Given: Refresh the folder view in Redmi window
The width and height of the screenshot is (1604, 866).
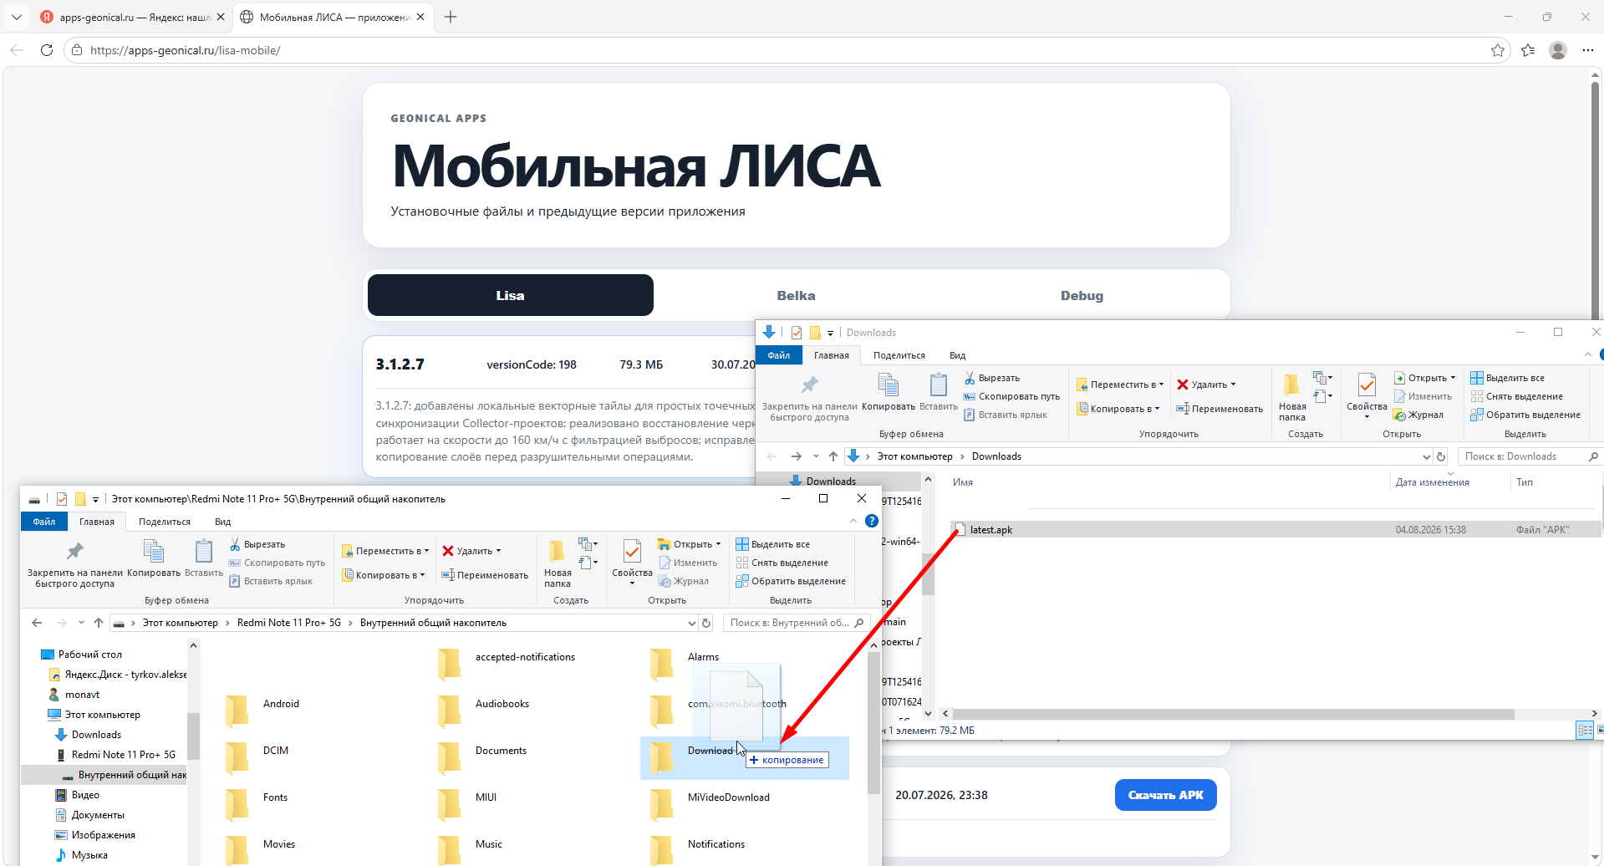Looking at the screenshot, I should [x=706, y=623].
